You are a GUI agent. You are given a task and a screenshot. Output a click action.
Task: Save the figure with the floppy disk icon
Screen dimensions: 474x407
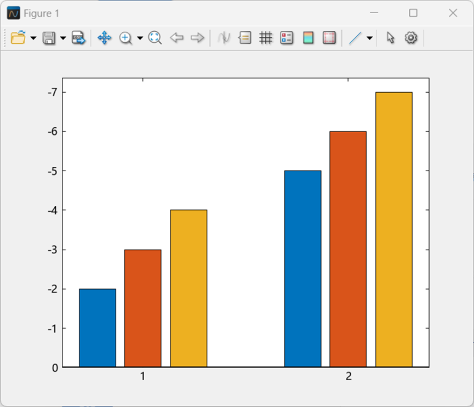click(49, 38)
